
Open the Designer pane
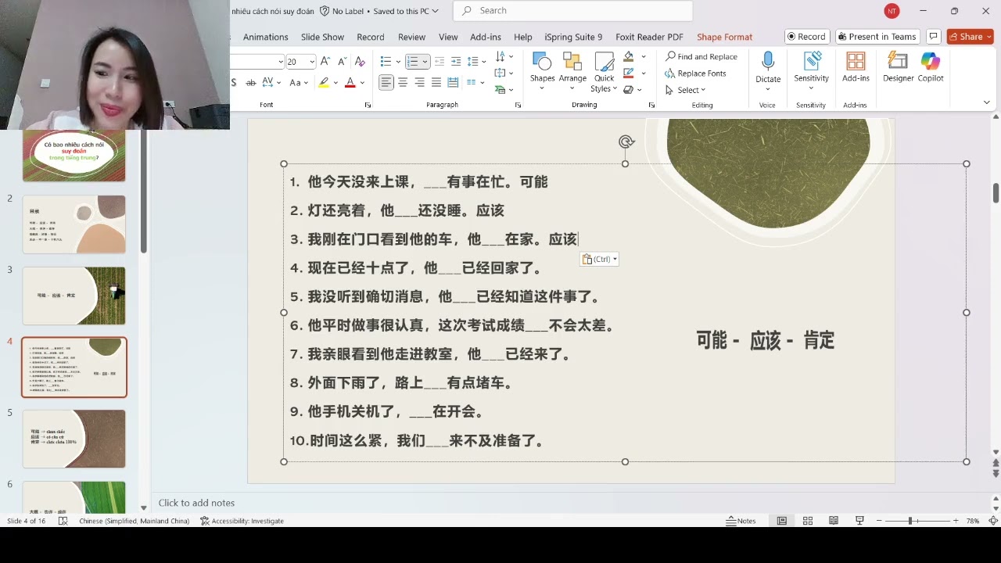(898, 68)
